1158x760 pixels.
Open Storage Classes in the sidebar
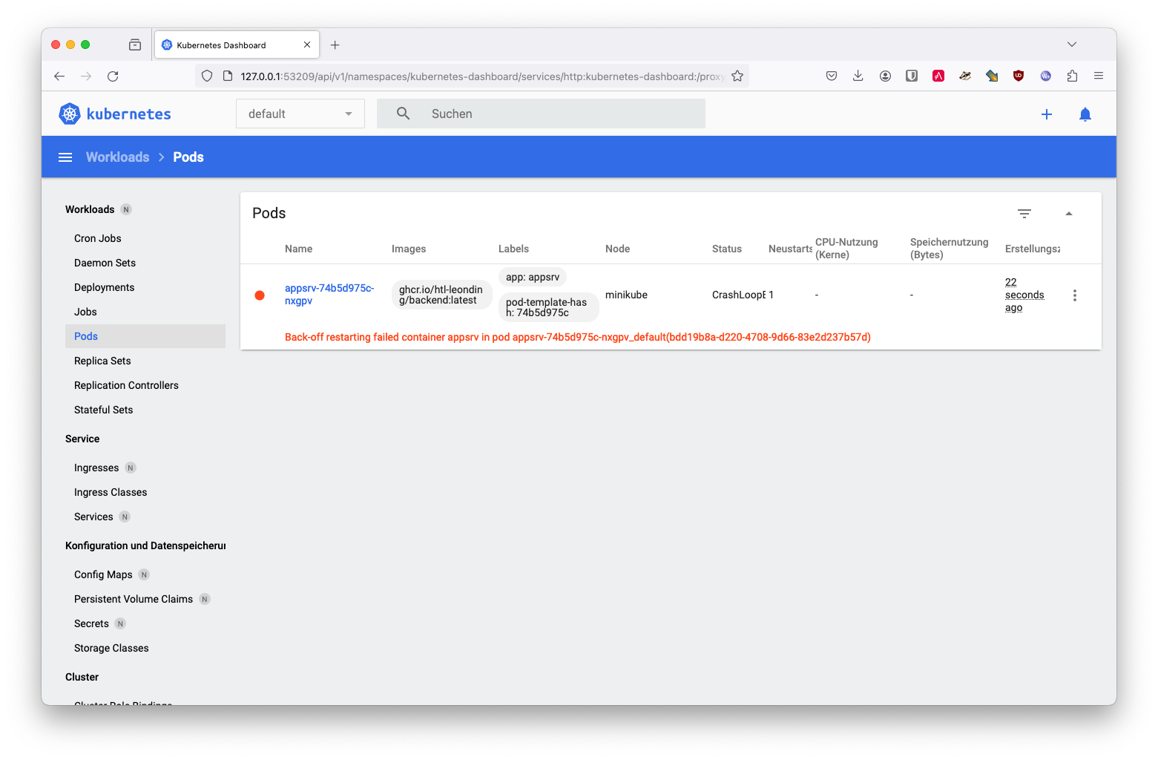click(x=111, y=648)
